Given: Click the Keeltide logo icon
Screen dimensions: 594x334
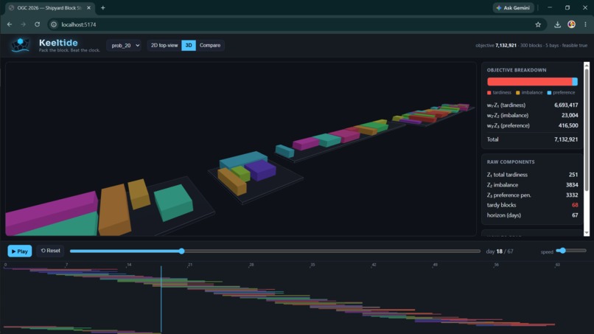Looking at the screenshot, I should [x=20, y=45].
